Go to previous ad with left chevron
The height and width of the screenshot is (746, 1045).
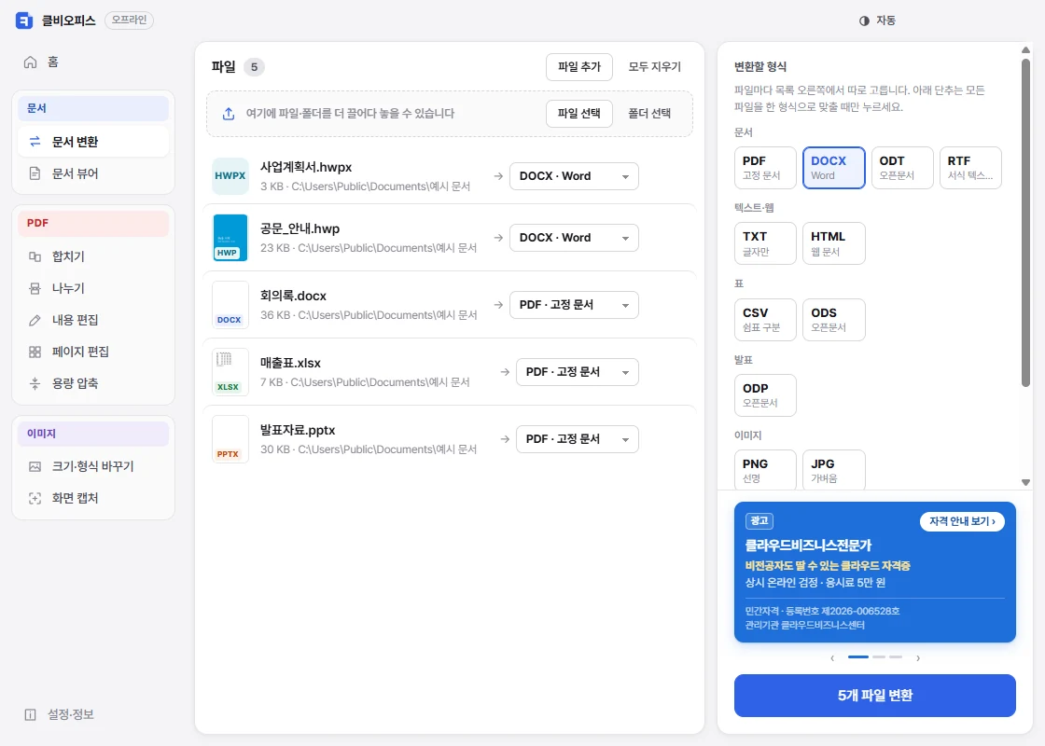pyautogui.click(x=832, y=658)
